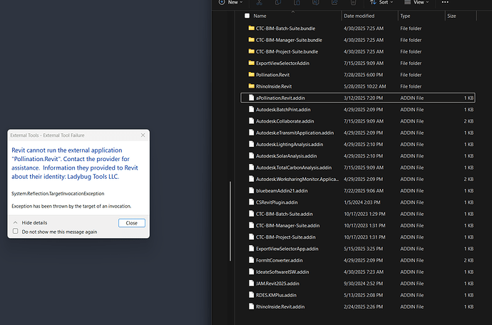492x325 pixels.
Task: Select ExportViewSelectorApp.addin file name
Action: (x=287, y=249)
